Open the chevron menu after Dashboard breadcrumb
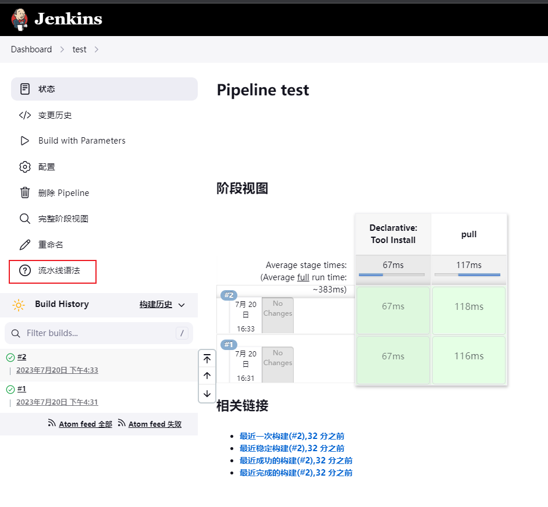Screen dimensions: 548x507 (x=62, y=49)
